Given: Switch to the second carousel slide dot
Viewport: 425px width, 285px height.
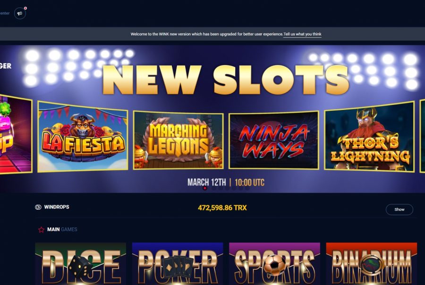Looking at the screenshot, I should [213, 188].
